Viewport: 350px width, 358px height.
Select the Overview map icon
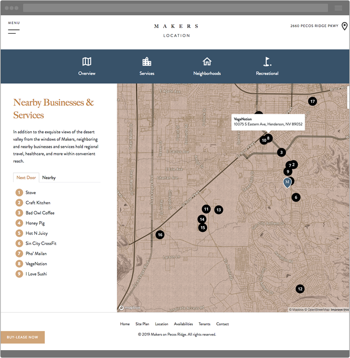click(87, 62)
